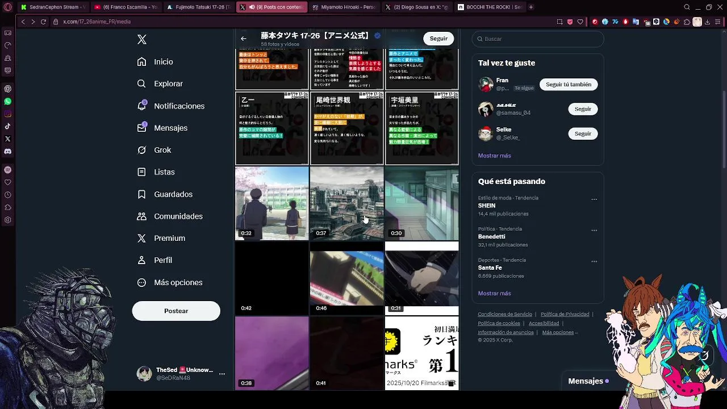This screenshot has width=727, height=409.
Task: Open Instagram in Opera sidebar
Action: 7,114
